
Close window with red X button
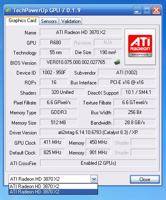click(x=157, y=10)
